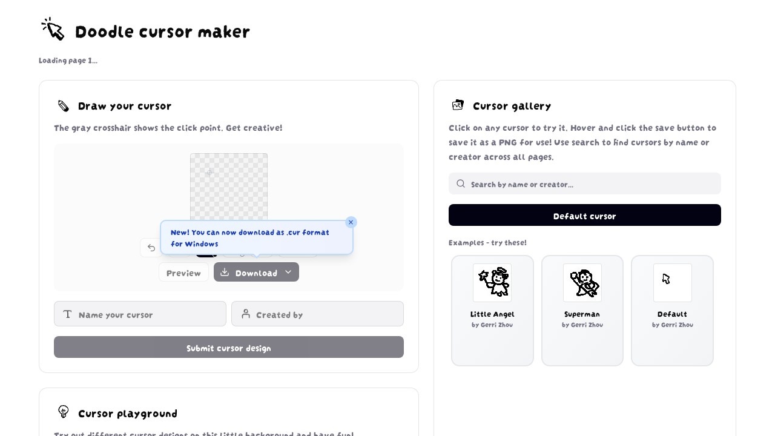Screen dimensions: 775x436
Task: Click the gallery icon next to 'Cursor gallery'
Action: click(x=458, y=105)
